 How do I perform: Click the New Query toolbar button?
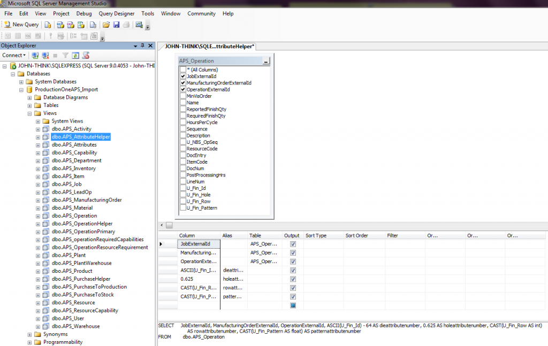tap(21, 25)
